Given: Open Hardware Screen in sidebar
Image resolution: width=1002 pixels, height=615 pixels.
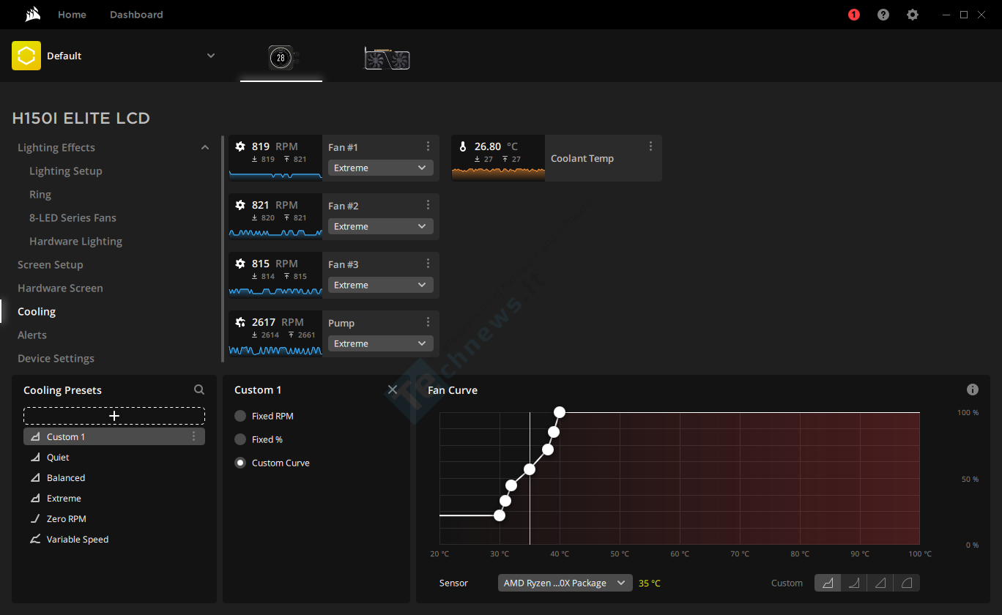Looking at the screenshot, I should tap(60, 288).
